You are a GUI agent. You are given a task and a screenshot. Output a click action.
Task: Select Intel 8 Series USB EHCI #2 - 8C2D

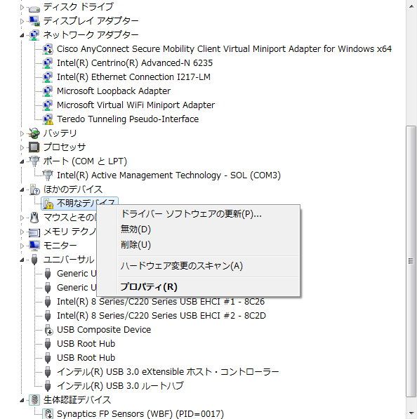pyautogui.click(x=161, y=316)
